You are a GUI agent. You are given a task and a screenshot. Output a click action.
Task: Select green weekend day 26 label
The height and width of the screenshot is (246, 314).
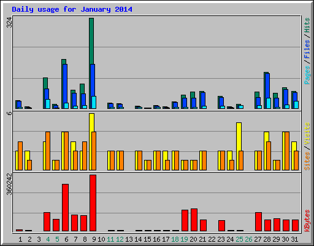[248, 239]
